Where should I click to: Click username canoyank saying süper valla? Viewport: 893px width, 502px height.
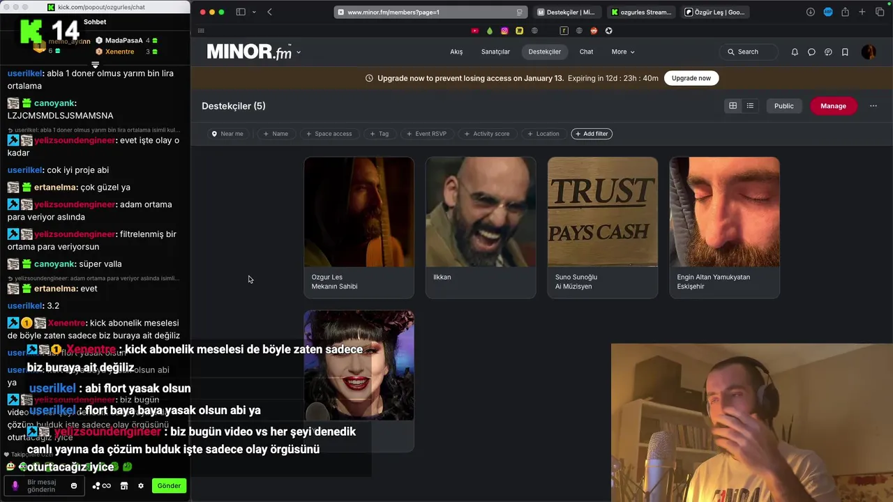(x=54, y=264)
